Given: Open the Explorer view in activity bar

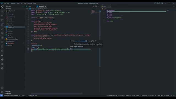Looking at the screenshot, I should tap(2, 7).
